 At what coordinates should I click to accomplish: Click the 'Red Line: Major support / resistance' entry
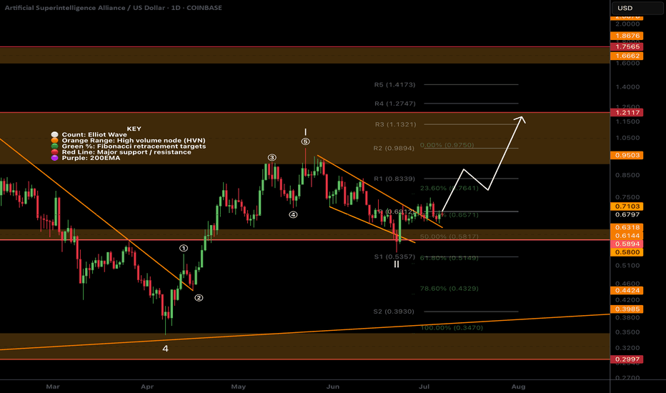126,152
